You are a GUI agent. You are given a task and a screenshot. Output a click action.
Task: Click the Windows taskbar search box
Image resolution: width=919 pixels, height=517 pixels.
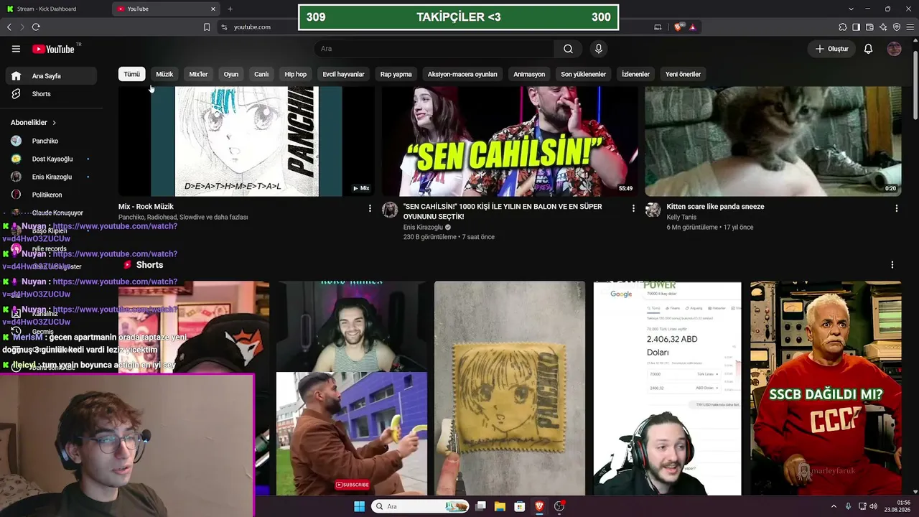point(420,506)
